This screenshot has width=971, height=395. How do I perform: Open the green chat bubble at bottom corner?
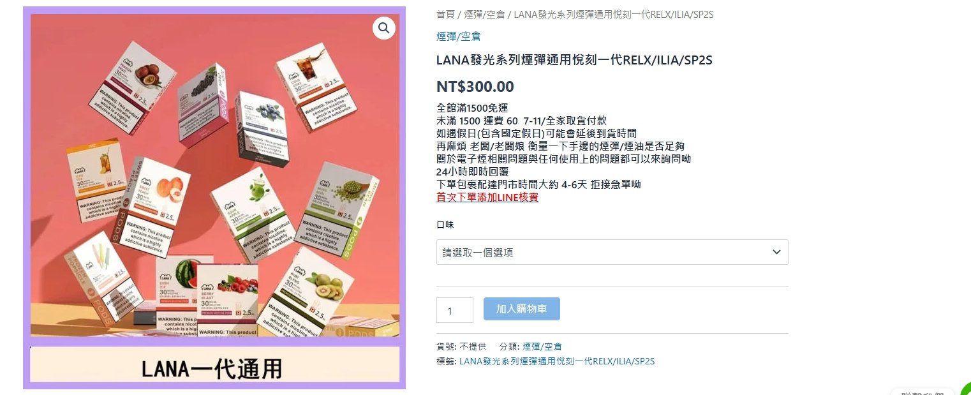[966, 389]
